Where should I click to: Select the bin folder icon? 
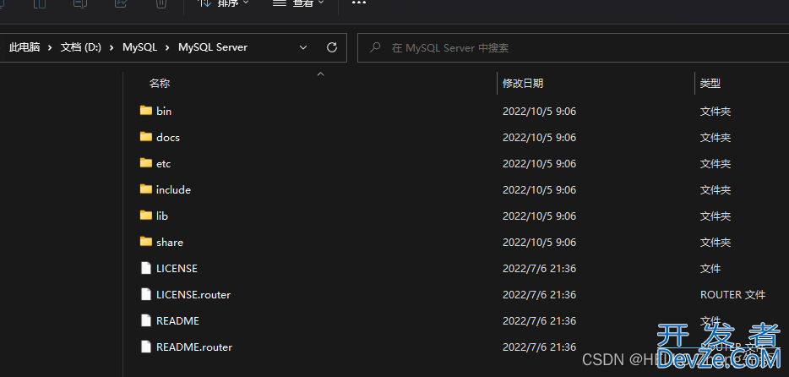146,110
